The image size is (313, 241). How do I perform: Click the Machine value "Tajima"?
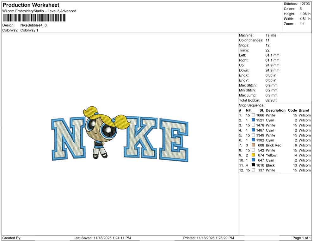pos(271,35)
